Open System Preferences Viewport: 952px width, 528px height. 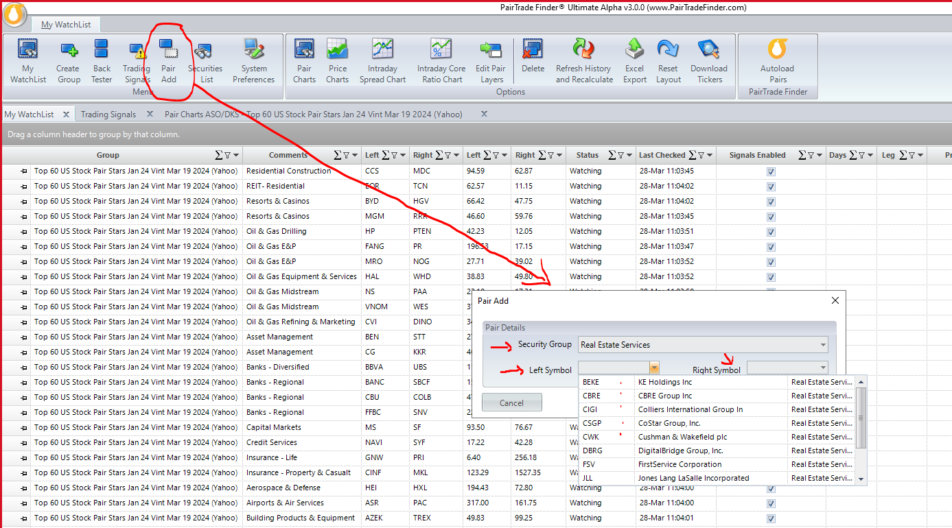click(254, 61)
